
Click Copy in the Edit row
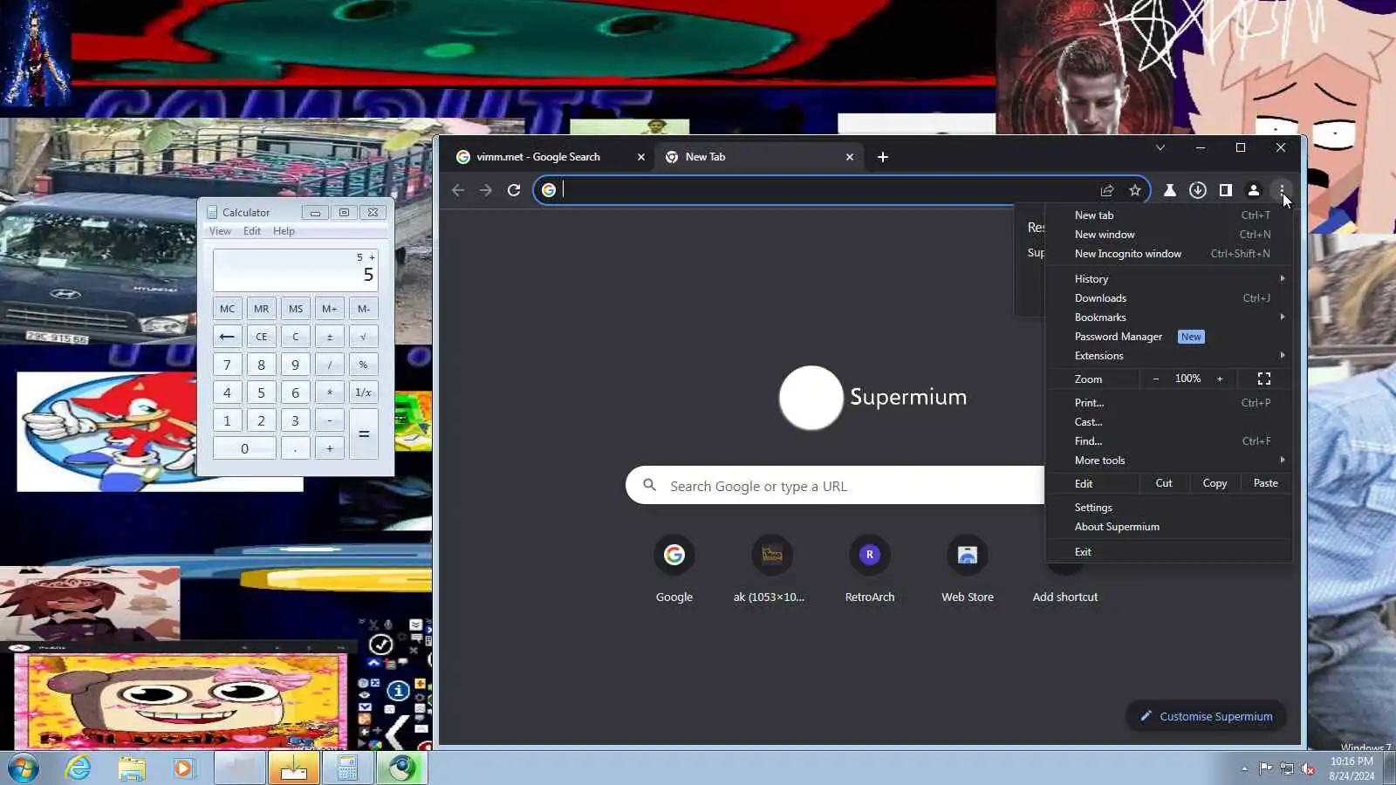click(1215, 483)
